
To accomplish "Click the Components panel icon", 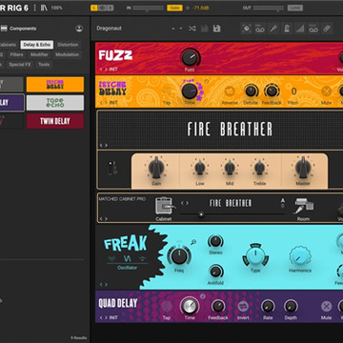I will click(x=4, y=29).
